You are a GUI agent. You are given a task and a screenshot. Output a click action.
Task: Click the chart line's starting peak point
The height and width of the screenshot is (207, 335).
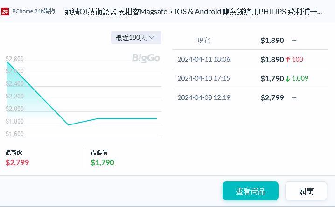[x=7, y=61]
